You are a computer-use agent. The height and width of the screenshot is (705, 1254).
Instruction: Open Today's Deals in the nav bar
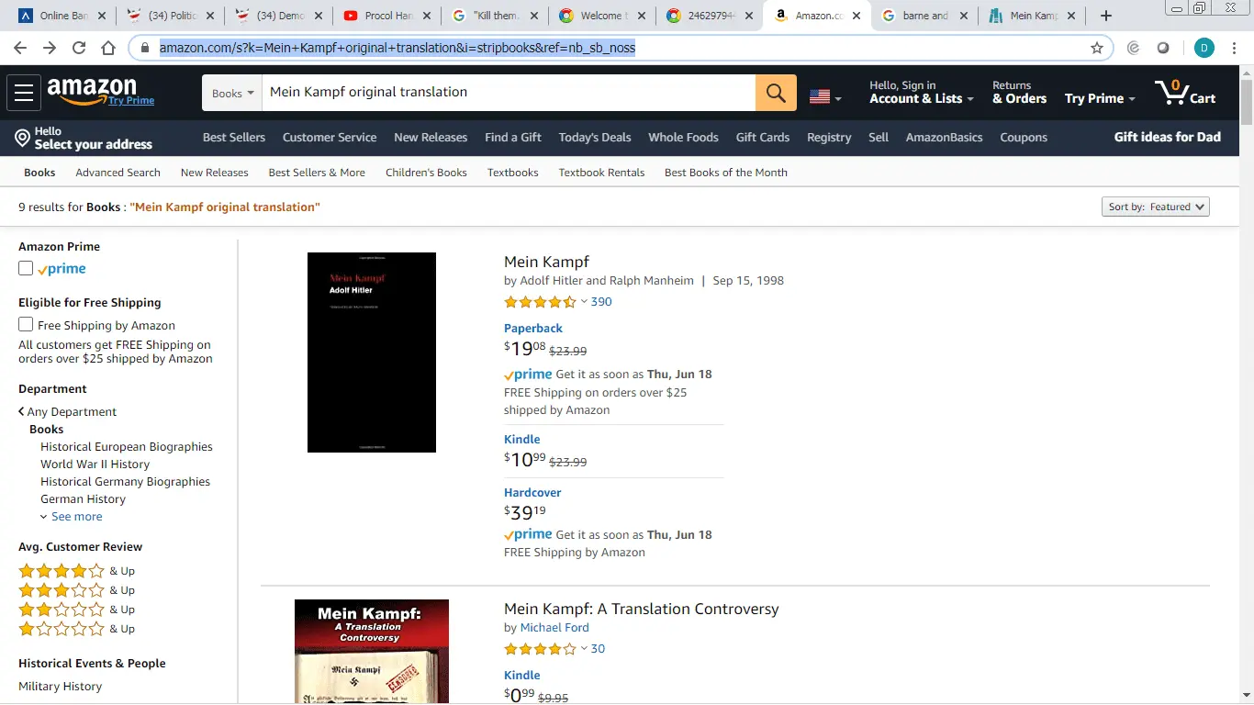pyautogui.click(x=595, y=138)
